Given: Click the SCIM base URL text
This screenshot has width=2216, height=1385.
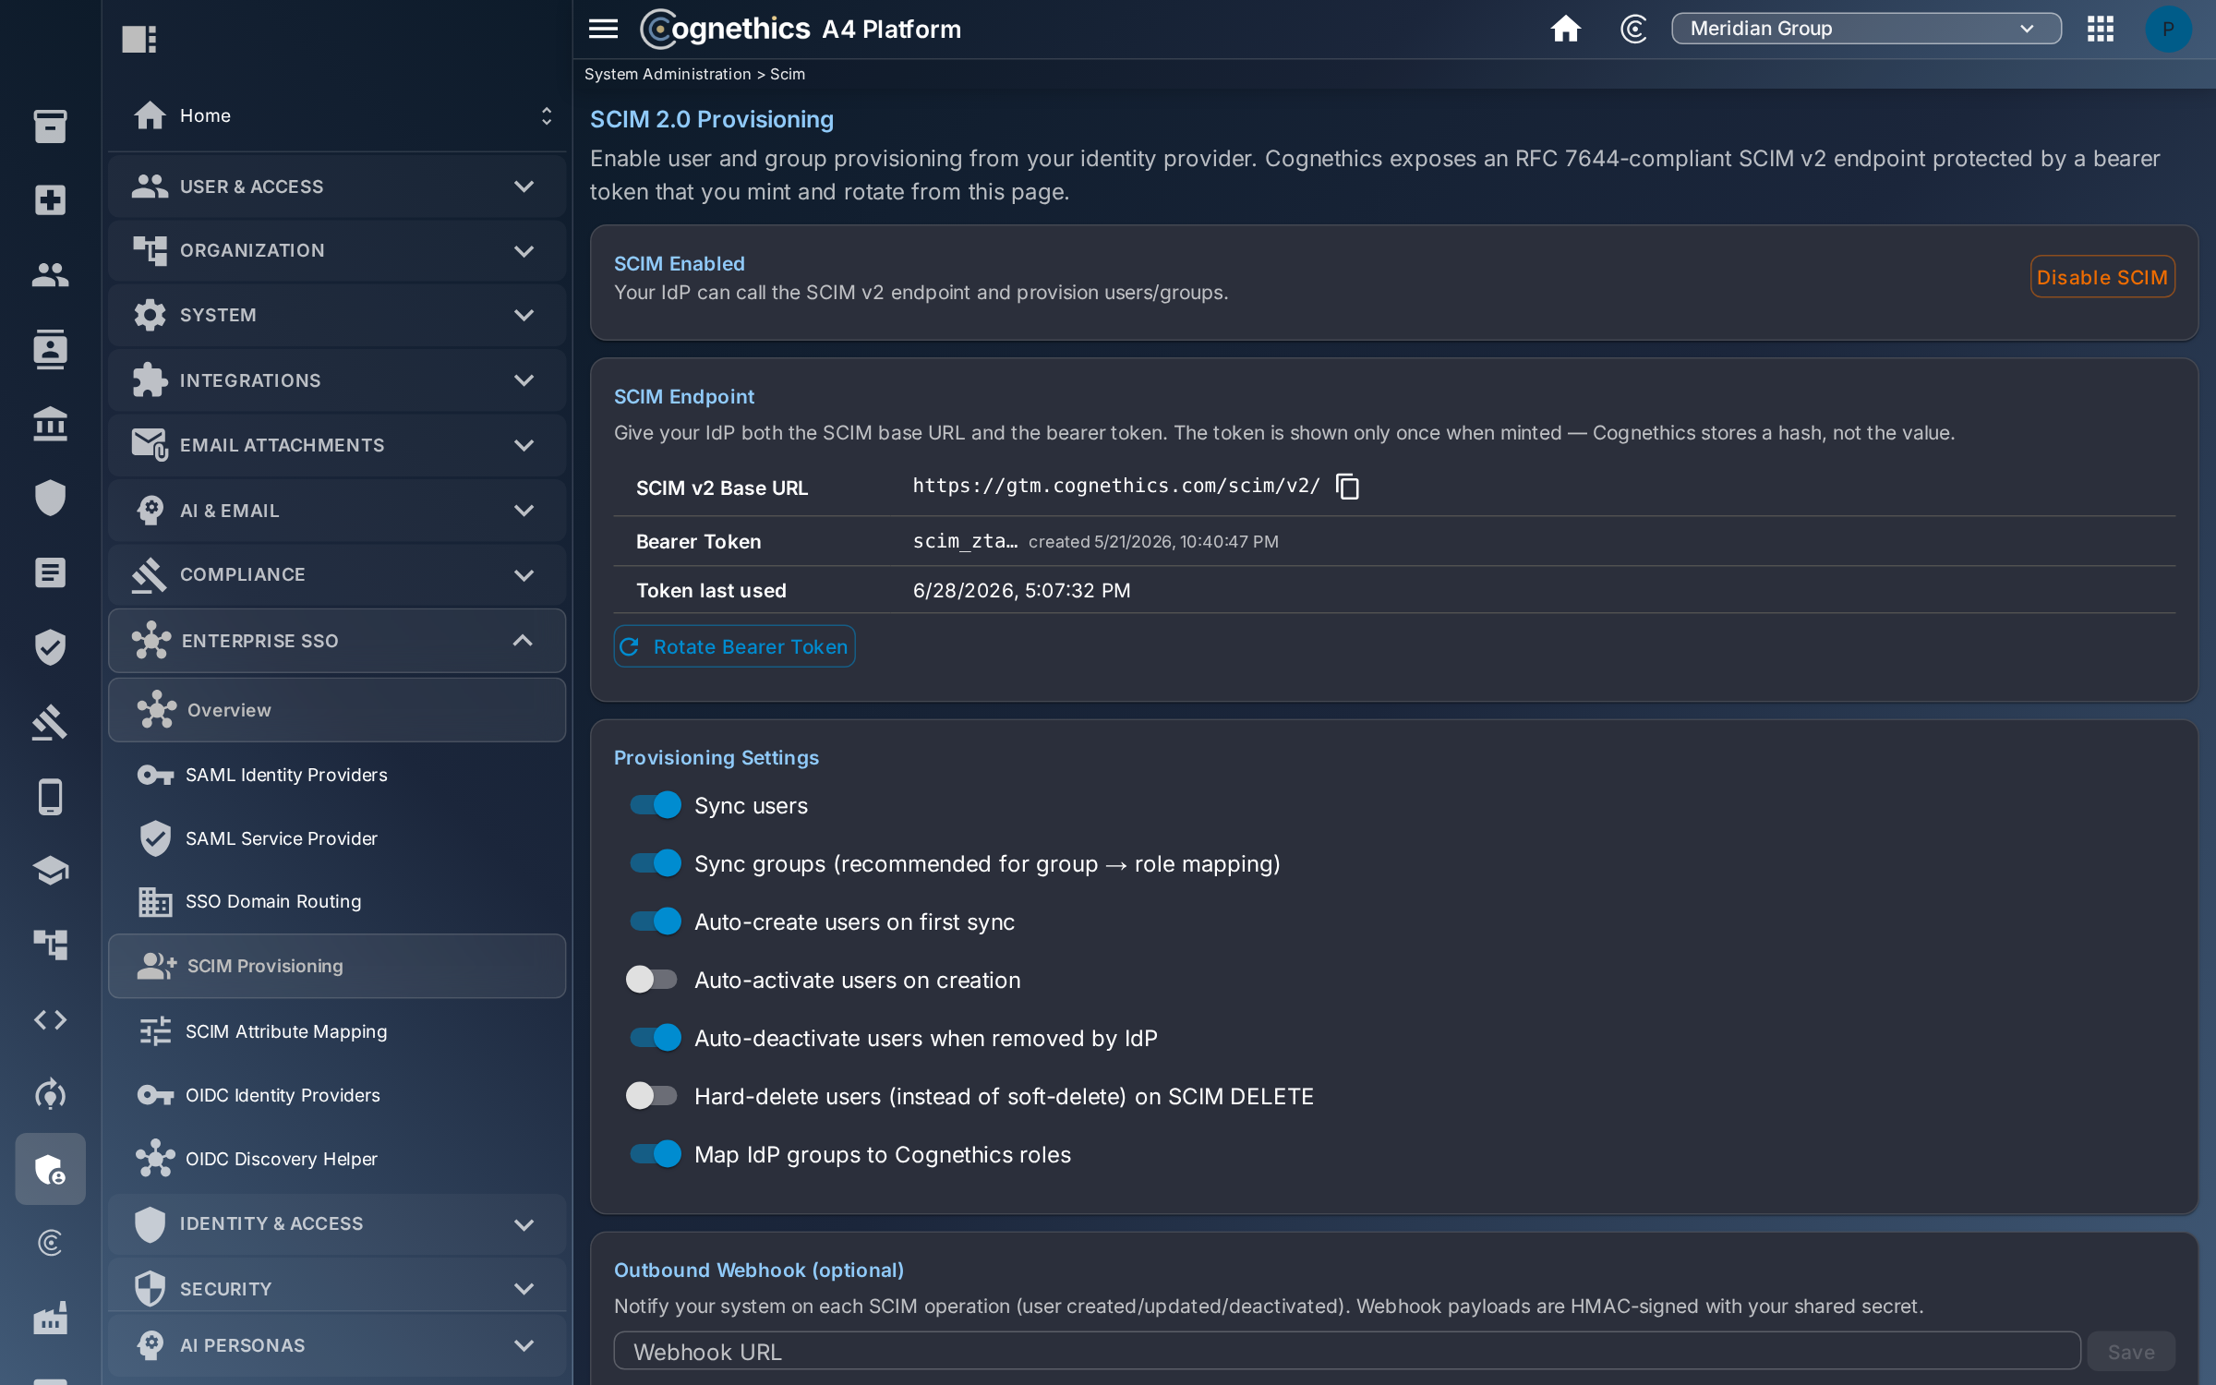Looking at the screenshot, I should [1116, 486].
